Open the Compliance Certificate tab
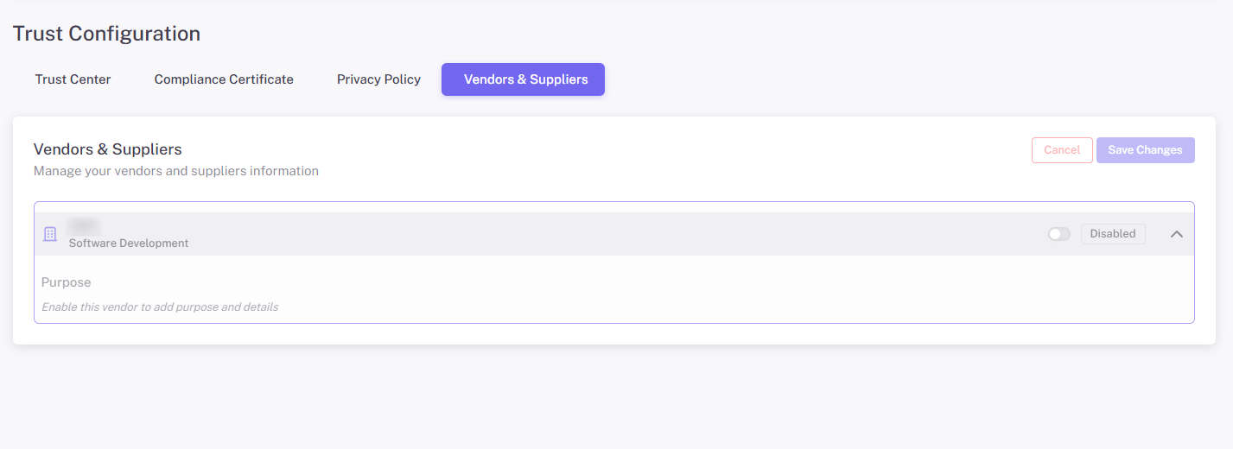1233x449 pixels. (224, 79)
